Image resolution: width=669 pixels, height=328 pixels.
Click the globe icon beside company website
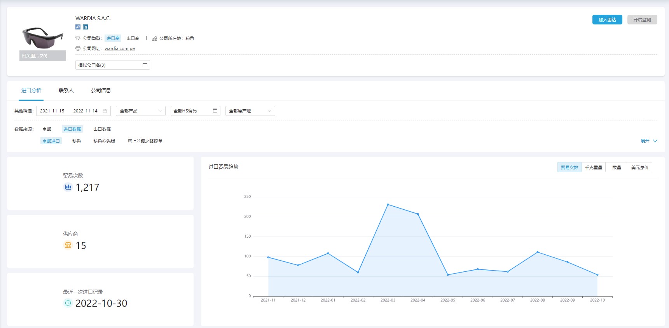78,48
